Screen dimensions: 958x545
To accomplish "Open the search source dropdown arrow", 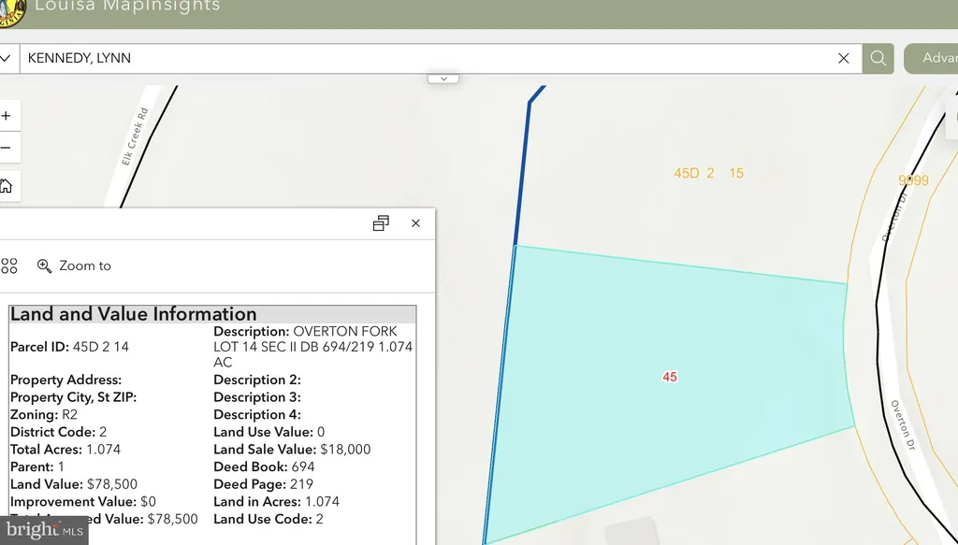I will (x=6, y=59).
